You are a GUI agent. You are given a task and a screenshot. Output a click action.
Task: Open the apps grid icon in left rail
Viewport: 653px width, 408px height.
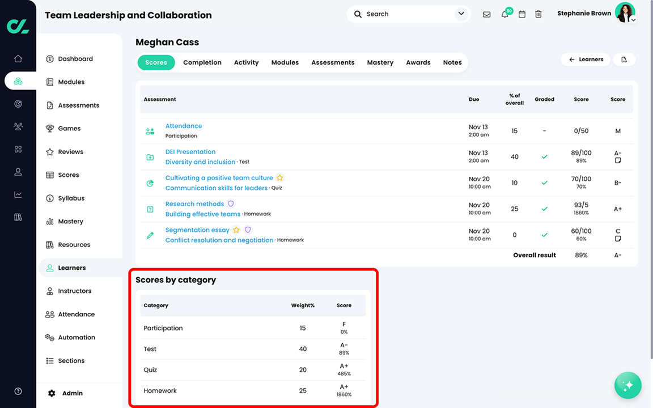(18, 149)
